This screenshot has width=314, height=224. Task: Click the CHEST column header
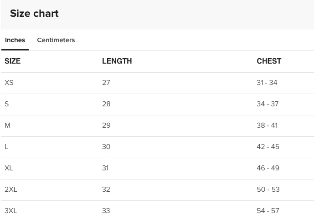[269, 61]
